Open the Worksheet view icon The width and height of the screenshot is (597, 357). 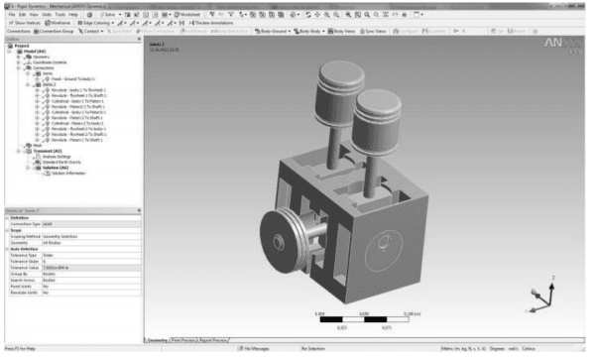click(187, 15)
